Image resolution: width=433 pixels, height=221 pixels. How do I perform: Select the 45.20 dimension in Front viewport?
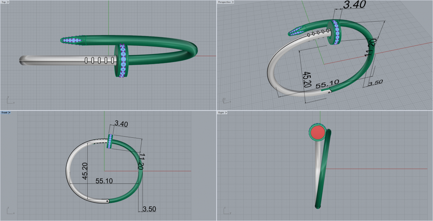point(85,171)
